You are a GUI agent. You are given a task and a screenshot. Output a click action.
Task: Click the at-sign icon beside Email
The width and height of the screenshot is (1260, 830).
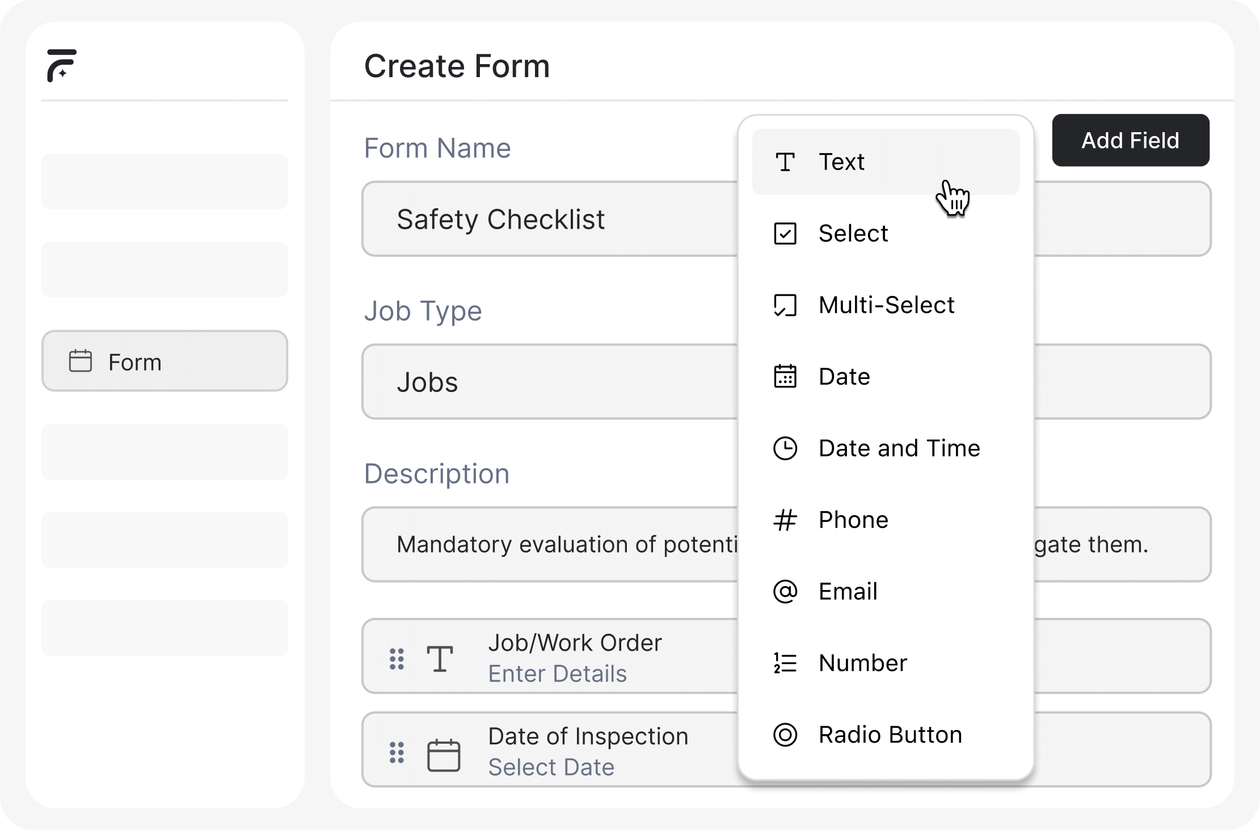[785, 592]
